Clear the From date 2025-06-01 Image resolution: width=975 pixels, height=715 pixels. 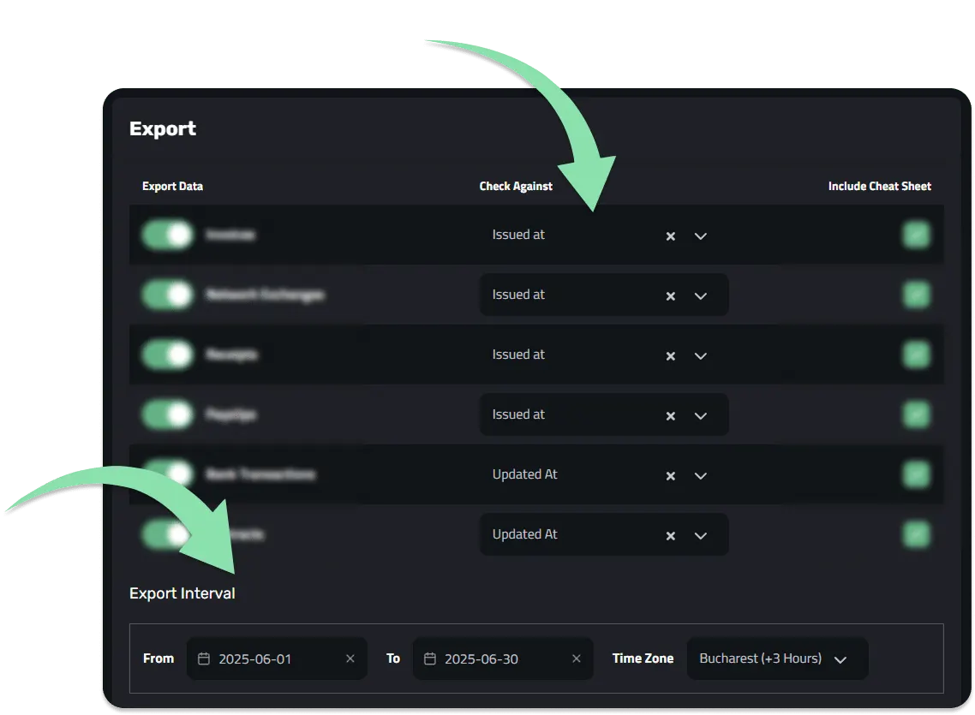(x=350, y=658)
